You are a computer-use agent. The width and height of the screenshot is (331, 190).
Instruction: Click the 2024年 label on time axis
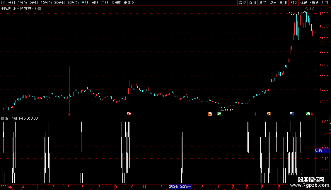coord(6,186)
